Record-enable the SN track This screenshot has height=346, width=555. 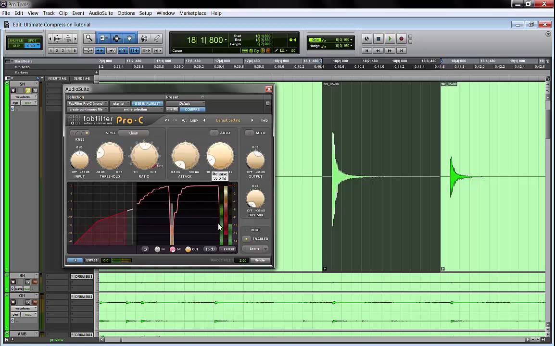(x=13, y=90)
